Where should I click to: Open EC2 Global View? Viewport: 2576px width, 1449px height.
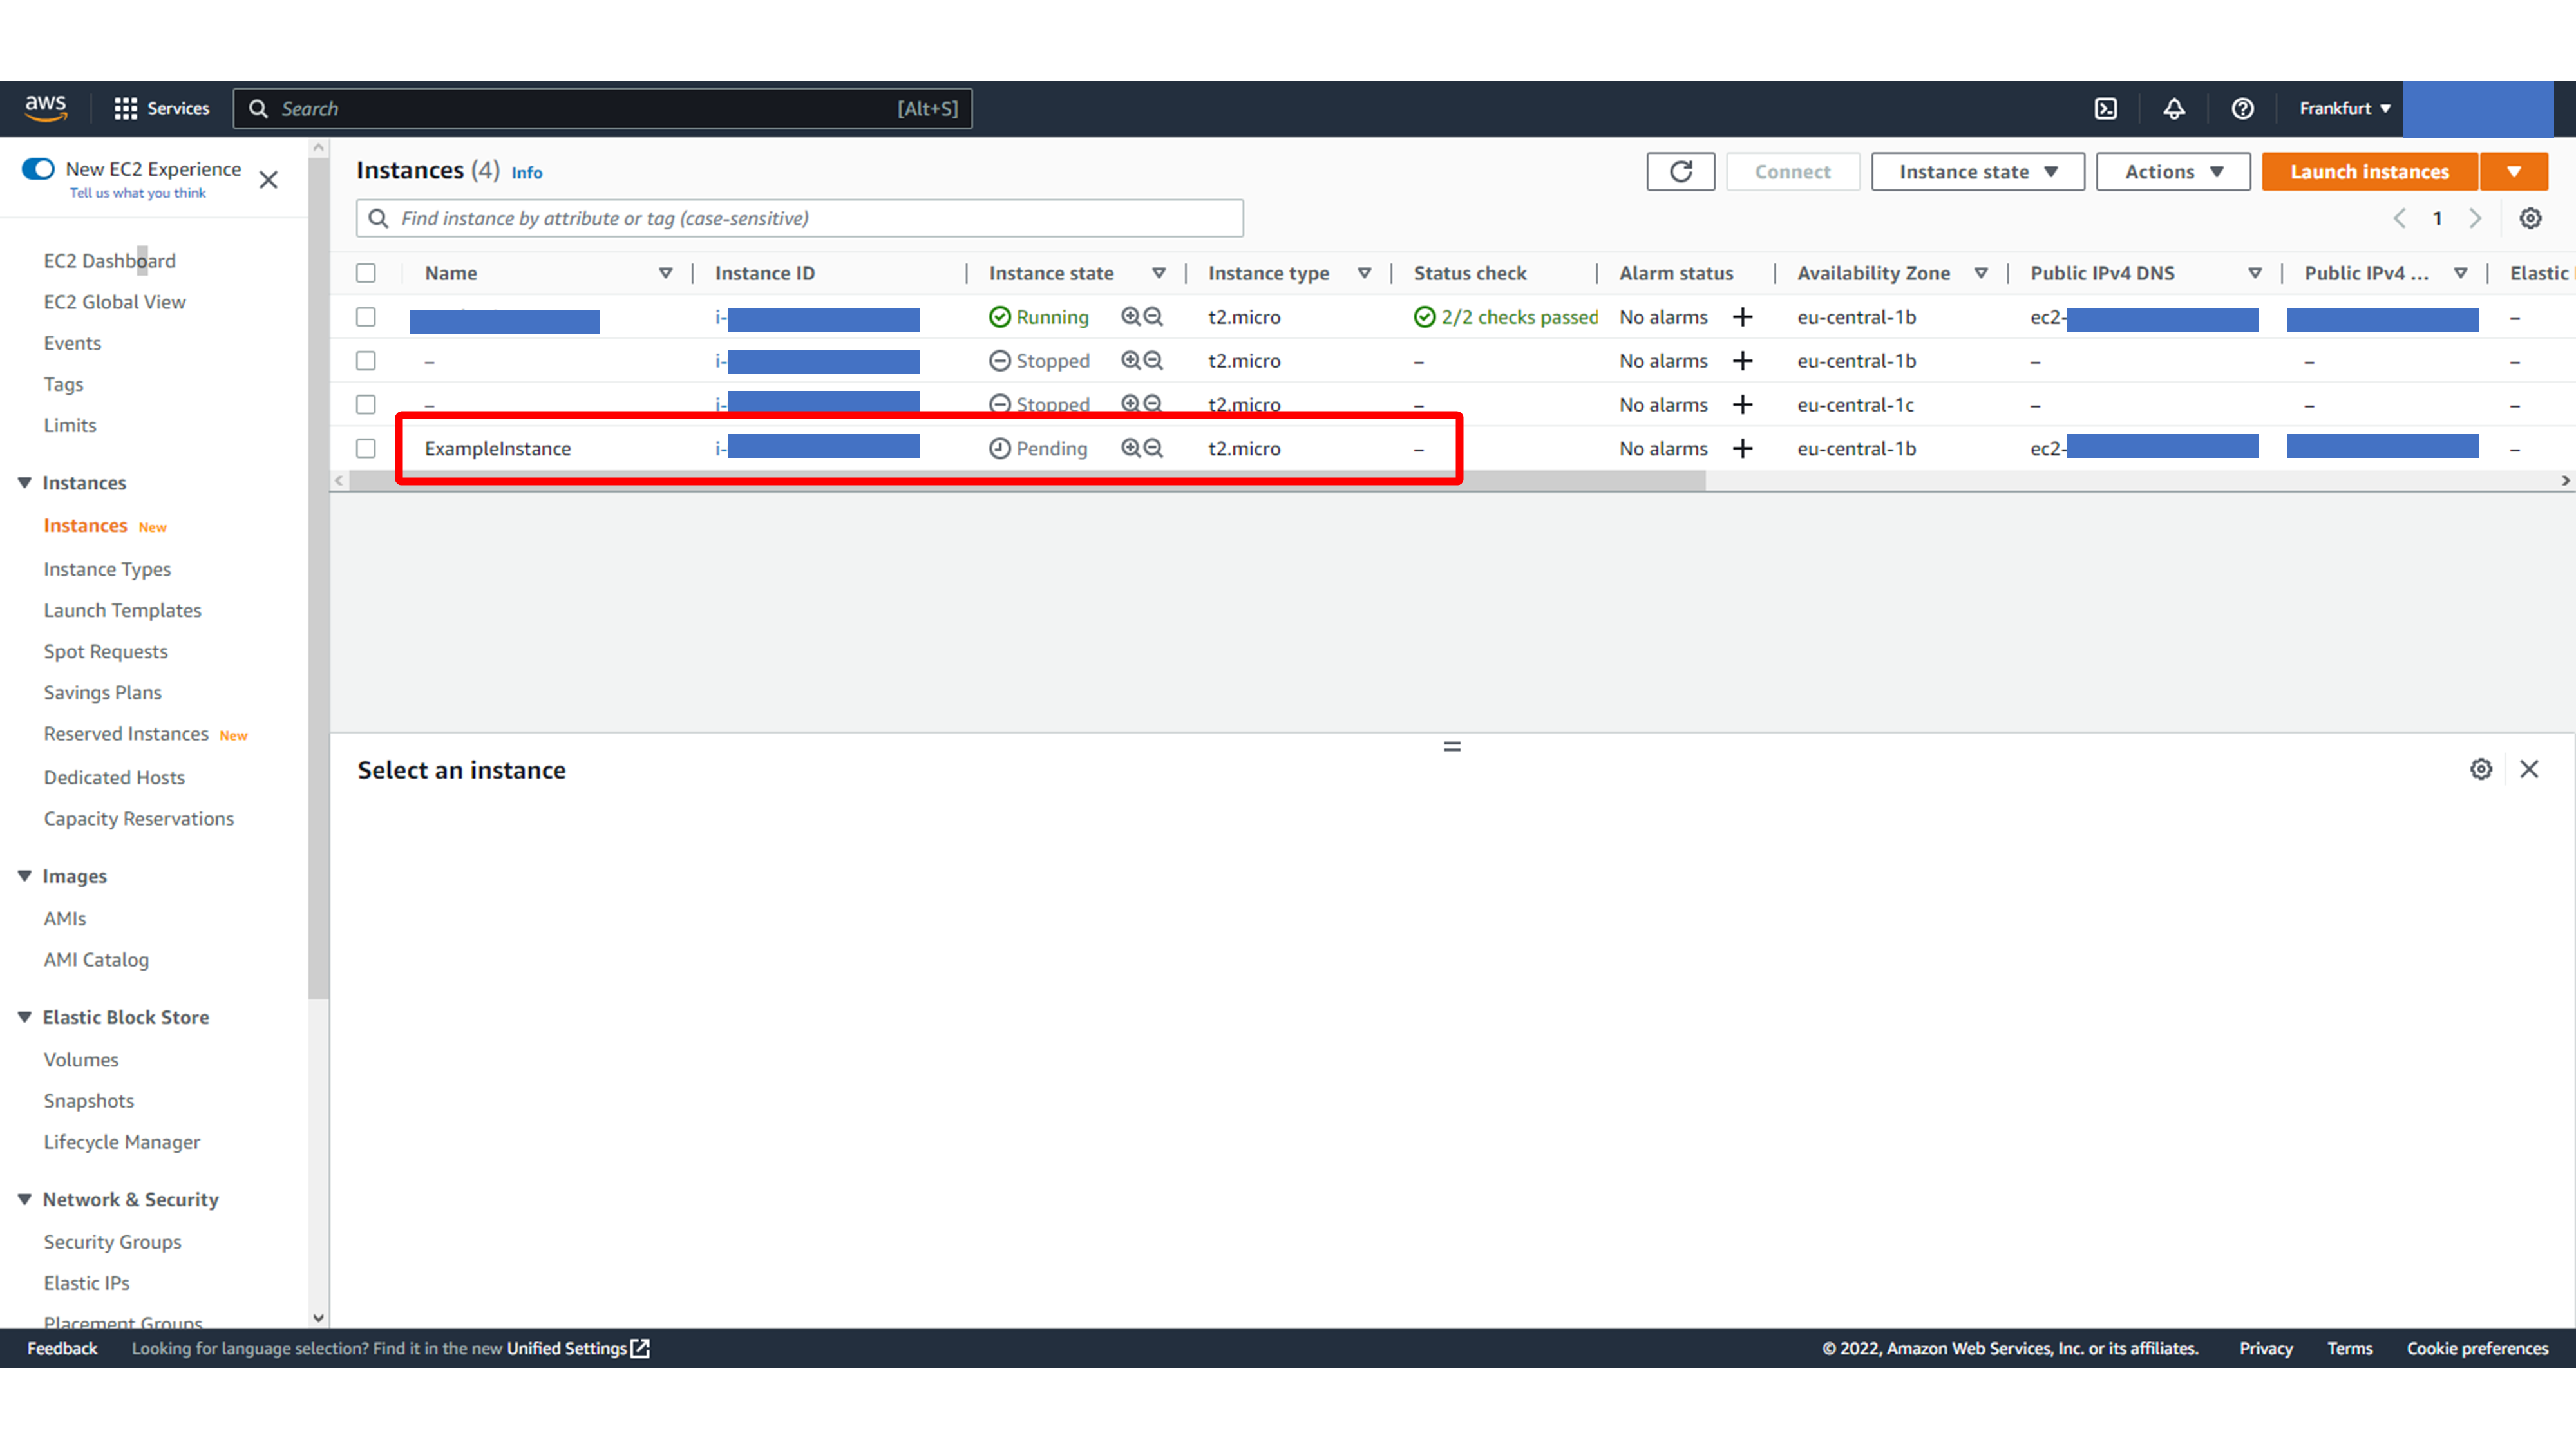114,301
